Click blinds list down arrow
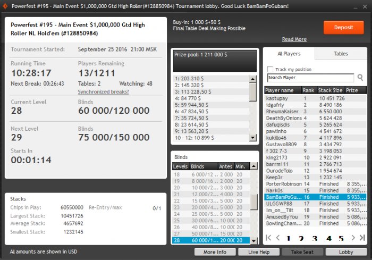 (254, 241)
